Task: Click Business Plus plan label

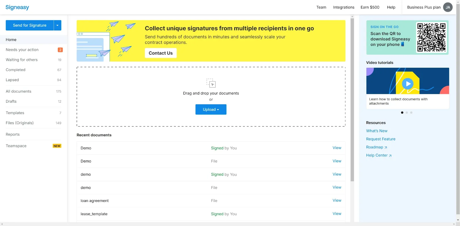Action: 424,7
